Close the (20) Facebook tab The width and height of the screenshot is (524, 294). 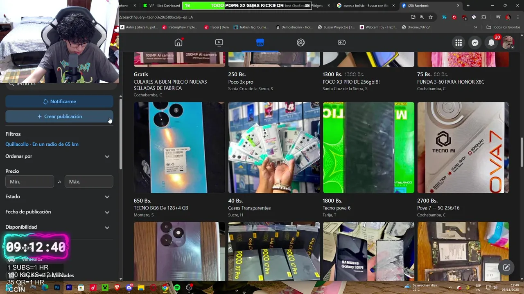tap(458, 6)
